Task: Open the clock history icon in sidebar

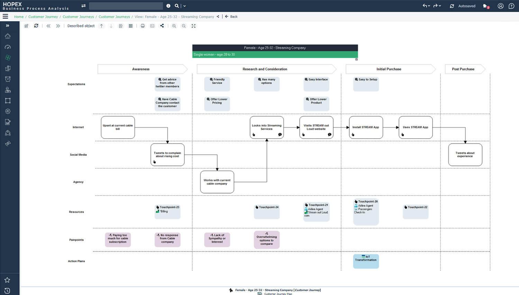Action: pos(7,291)
